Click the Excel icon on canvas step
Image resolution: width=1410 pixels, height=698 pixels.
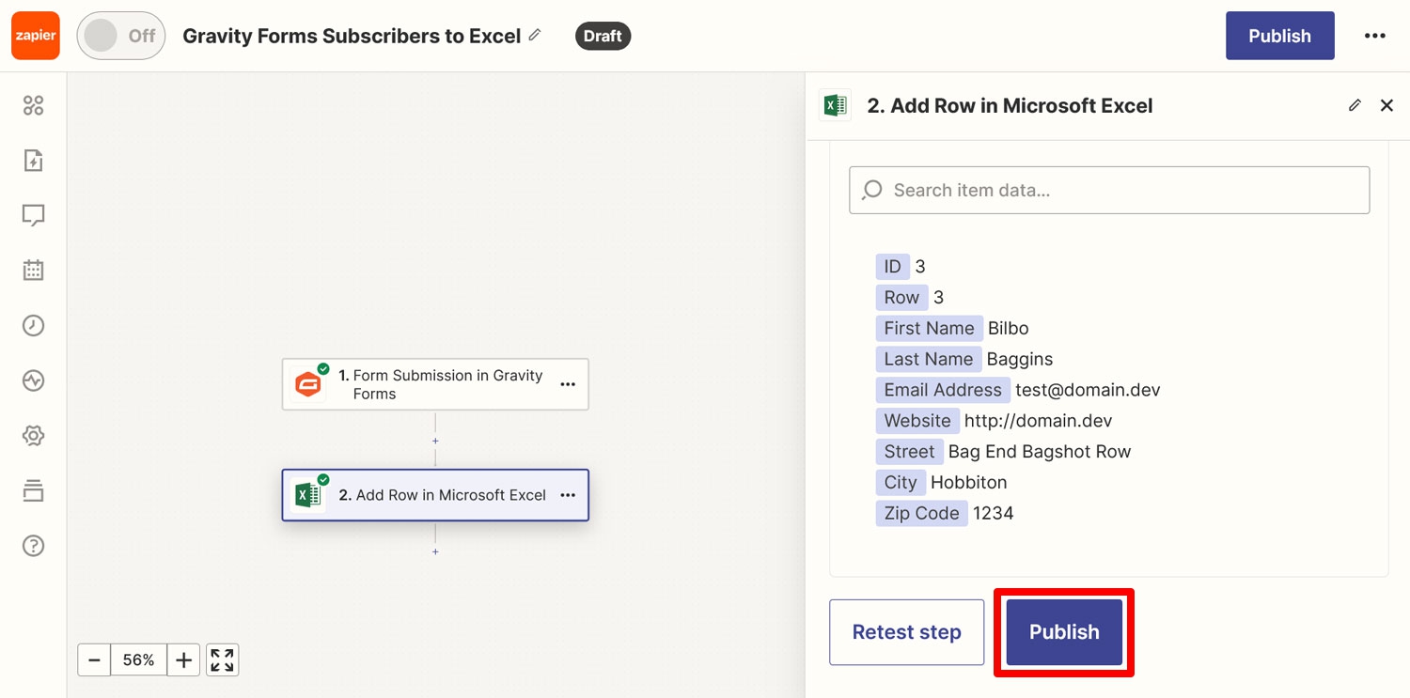pos(307,495)
